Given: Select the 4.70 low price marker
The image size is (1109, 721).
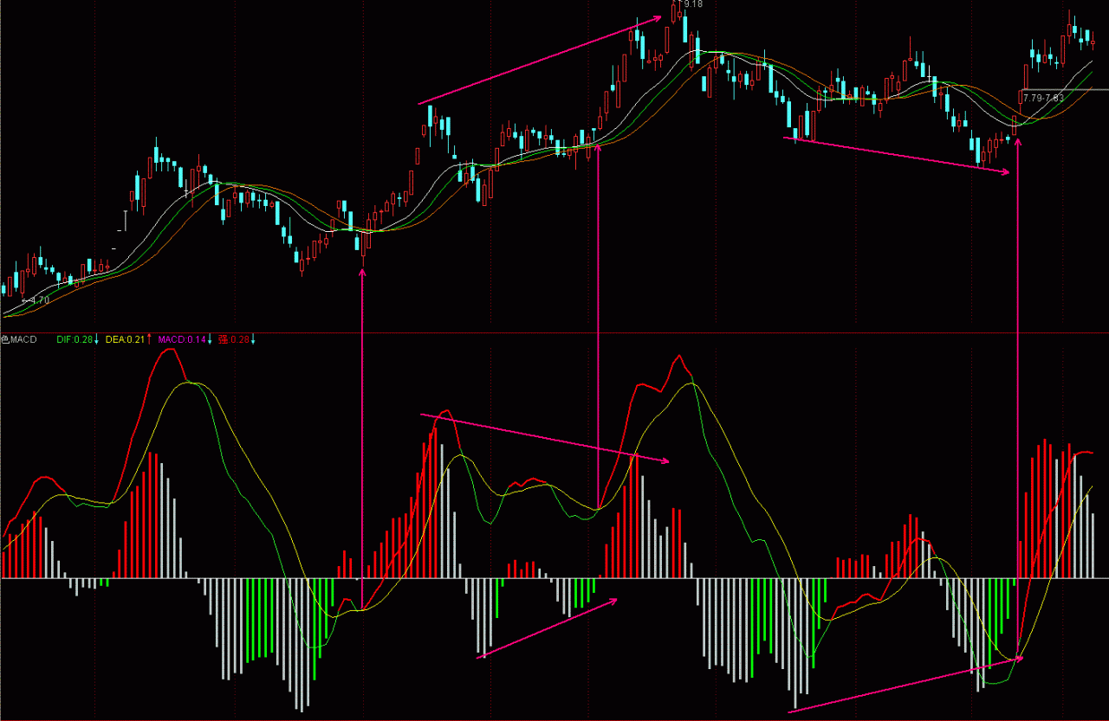Looking at the screenshot, I should [38, 300].
